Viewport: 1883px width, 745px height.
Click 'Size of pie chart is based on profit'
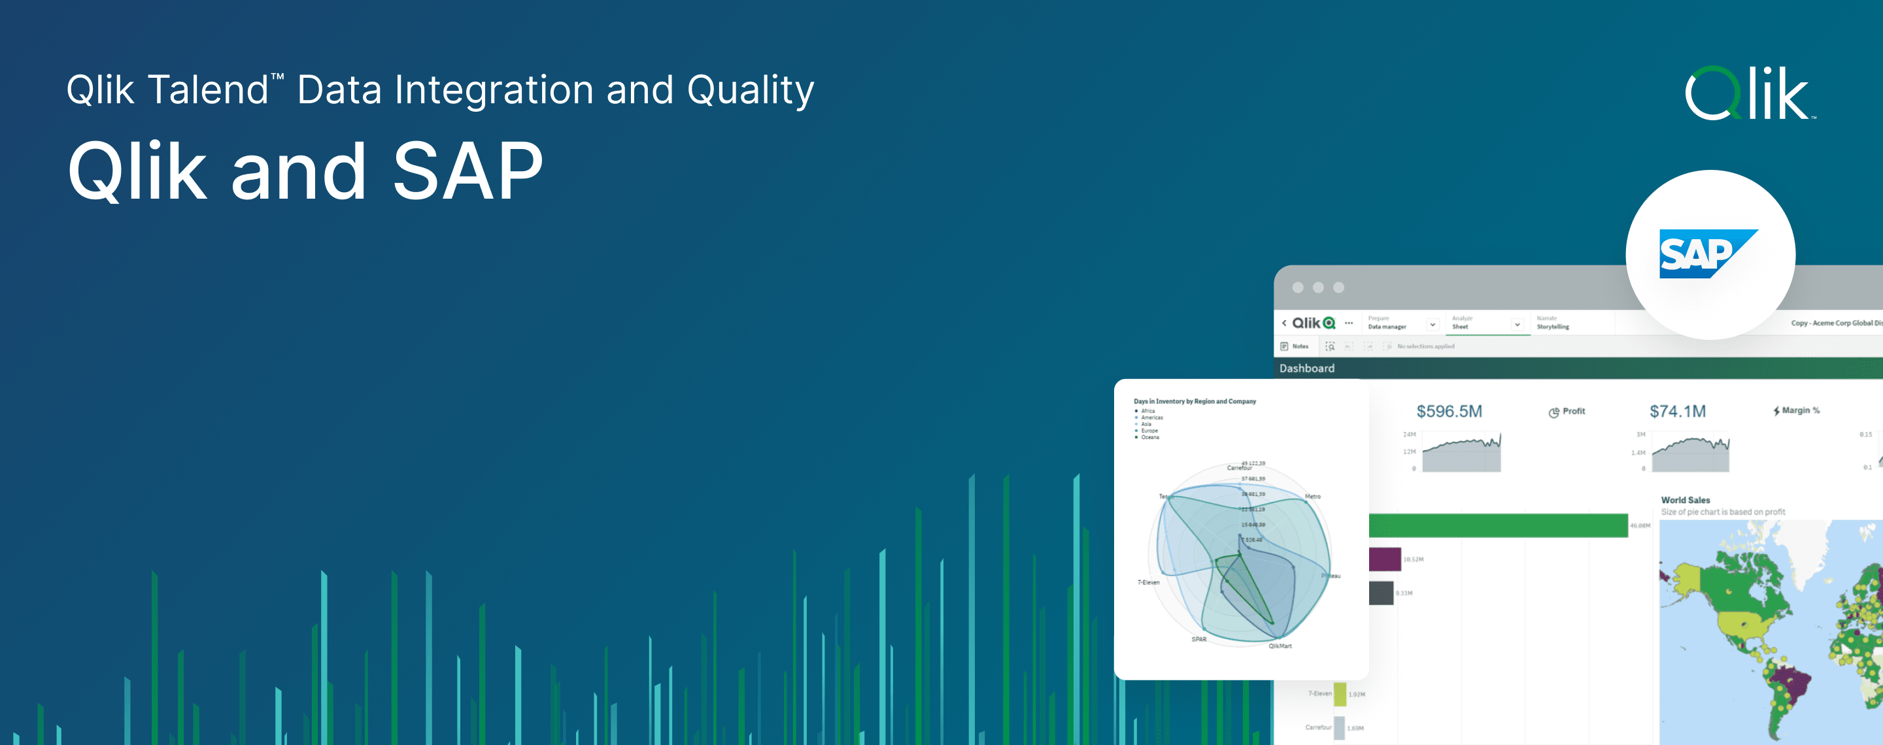click(x=1722, y=512)
